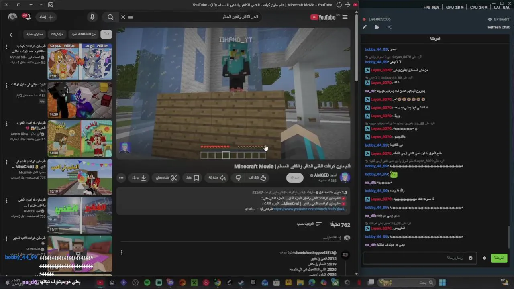This screenshot has width=514, height=289.
Task: Expand description with the more link
Action: pos(250,209)
